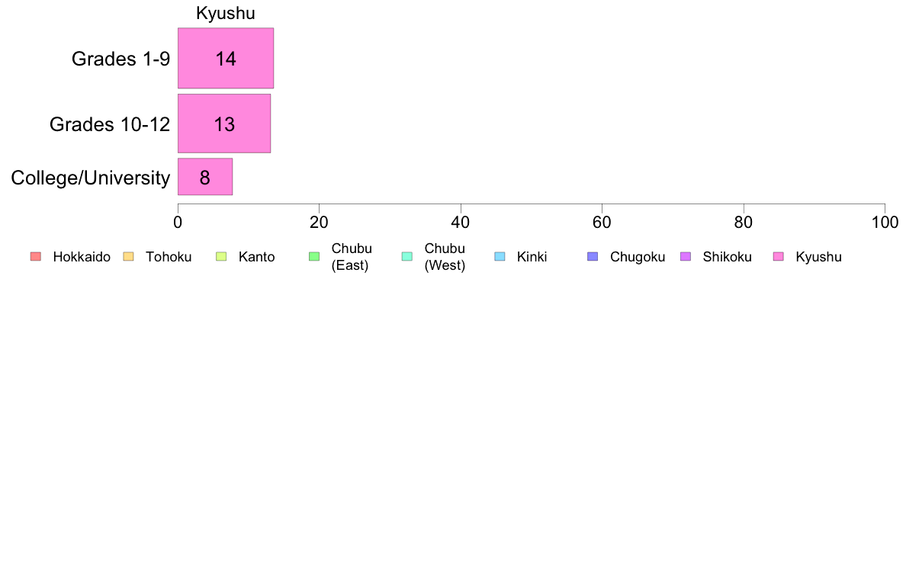Click the Kinki legend label
Image resolution: width=906 pixels, height=561 pixels.
[532, 257]
